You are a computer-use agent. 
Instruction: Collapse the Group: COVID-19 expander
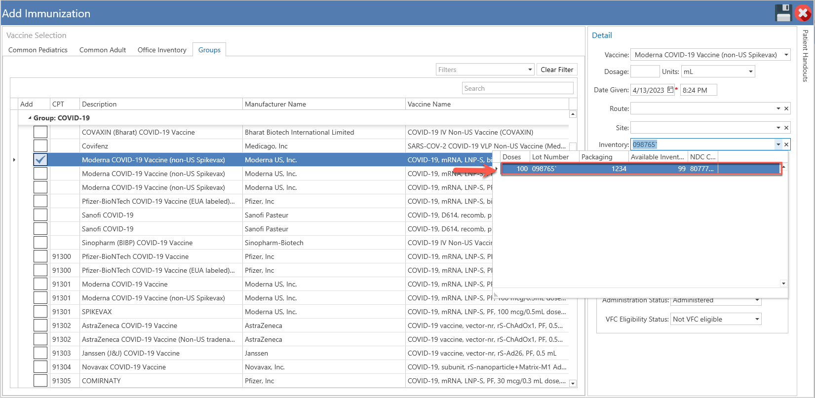click(30, 118)
